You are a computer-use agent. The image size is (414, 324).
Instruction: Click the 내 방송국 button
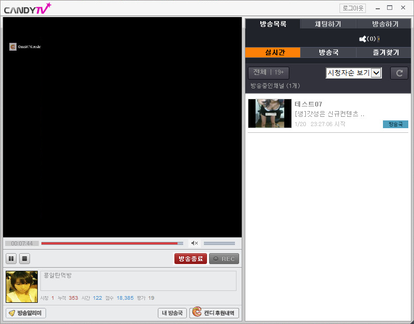pyautogui.click(x=172, y=313)
